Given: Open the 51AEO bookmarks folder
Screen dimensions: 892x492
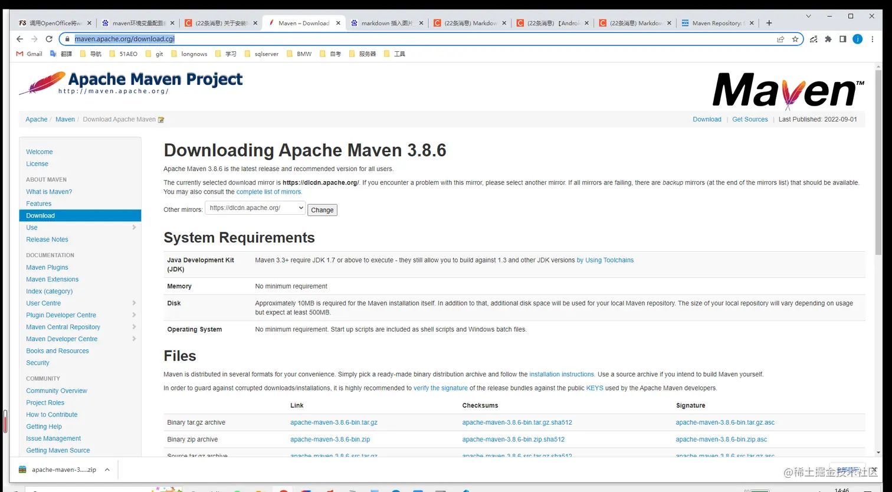Looking at the screenshot, I should (x=123, y=54).
